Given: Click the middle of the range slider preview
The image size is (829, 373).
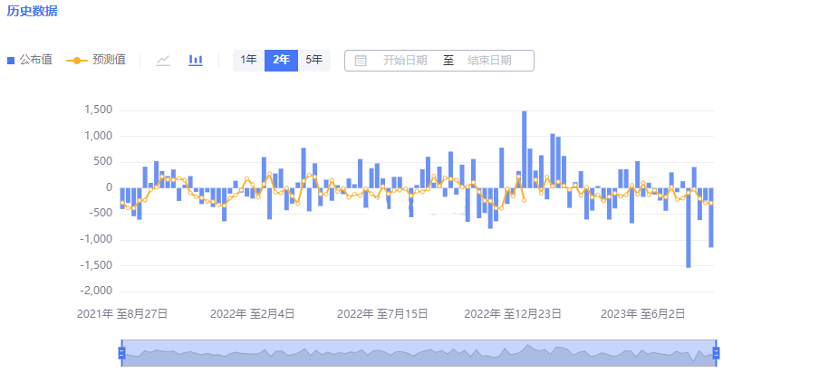Looking at the screenshot, I should 419,353.
